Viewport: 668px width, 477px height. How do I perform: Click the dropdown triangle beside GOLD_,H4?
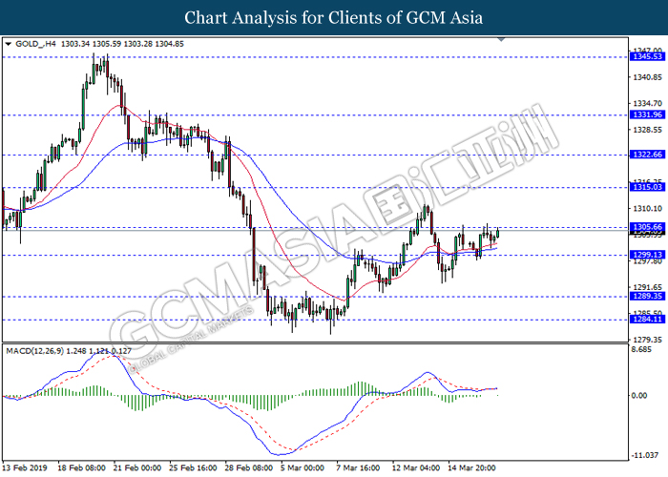[8, 44]
